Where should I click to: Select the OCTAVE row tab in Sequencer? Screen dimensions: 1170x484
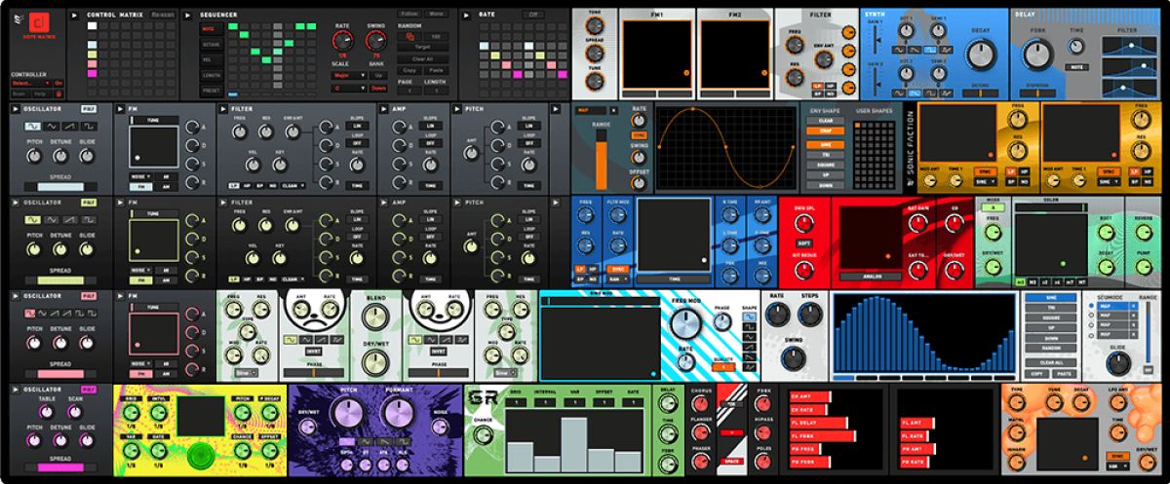pyautogui.click(x=211, y=44)
